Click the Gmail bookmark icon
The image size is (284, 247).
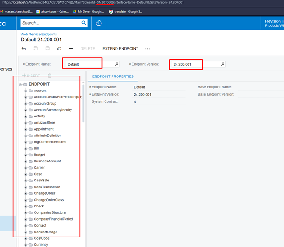2,11
